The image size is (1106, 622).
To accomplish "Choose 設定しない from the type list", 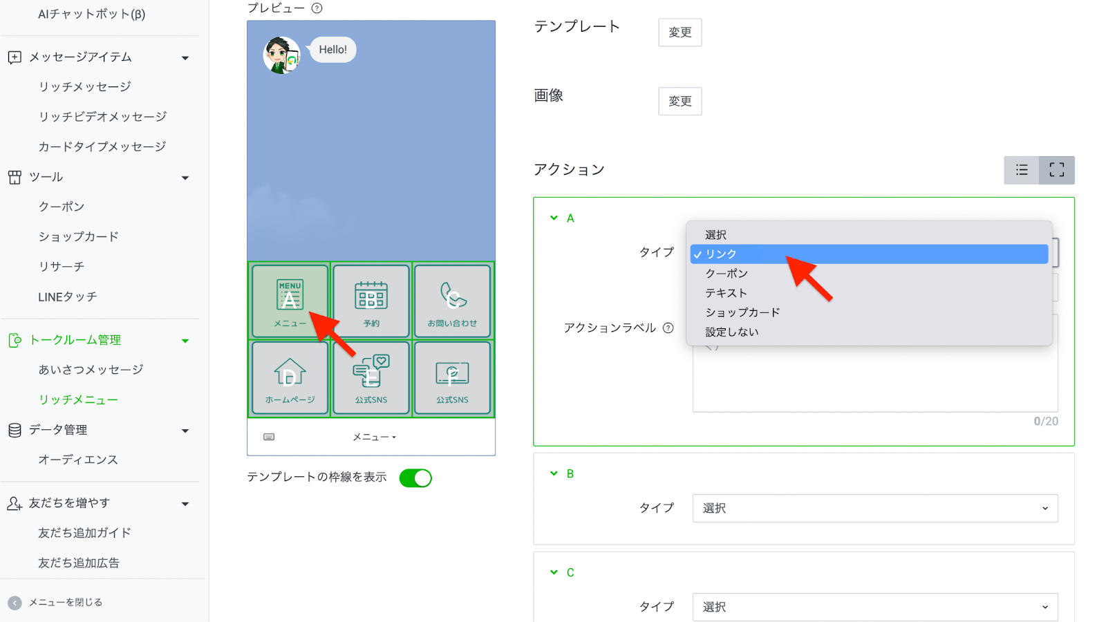I will (x=731, y=332).
